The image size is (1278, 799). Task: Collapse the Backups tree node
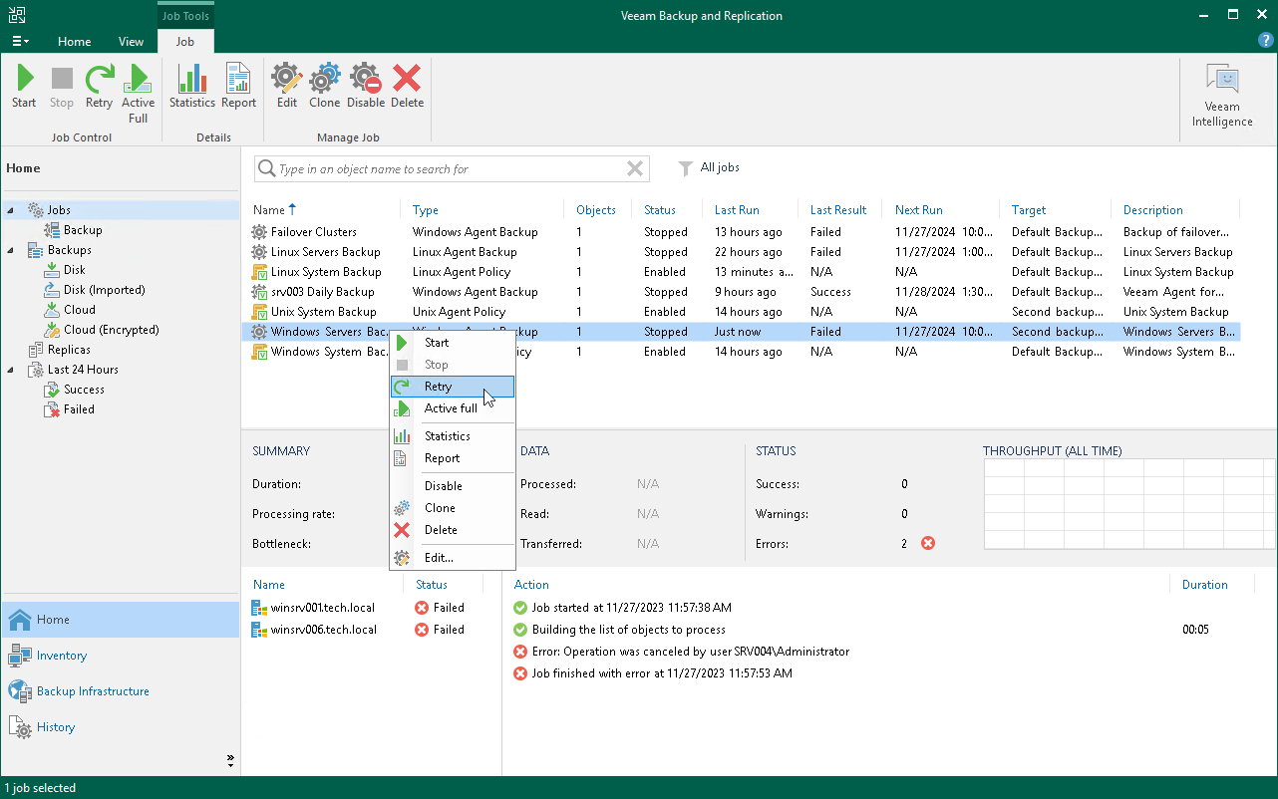click(11, 250)
